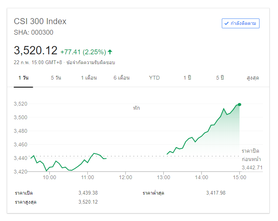The height and width of the screenshot is (221, 278).
Task: Click the พัก break label on chart
Action: [136, 108]
